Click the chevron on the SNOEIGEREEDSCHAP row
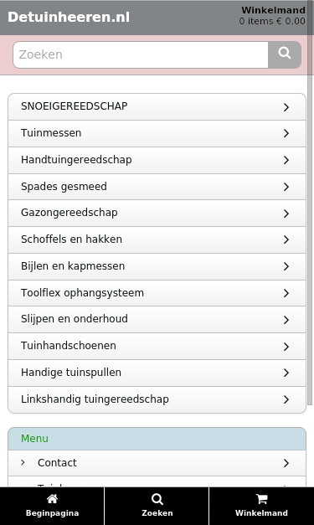 [286, 107]
